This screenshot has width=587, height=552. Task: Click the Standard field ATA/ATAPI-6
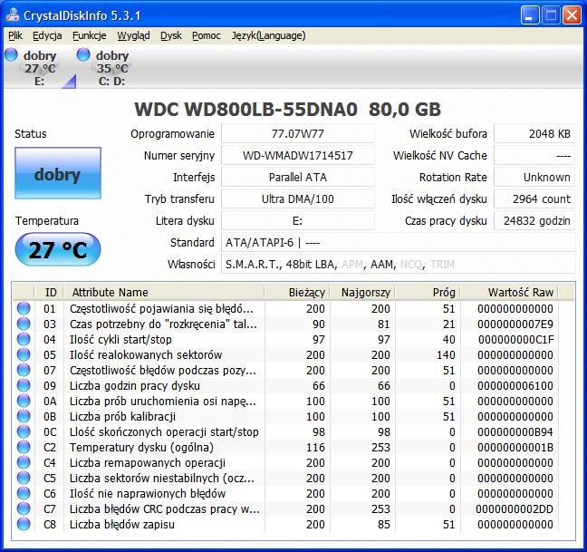[x=399, y=242]
